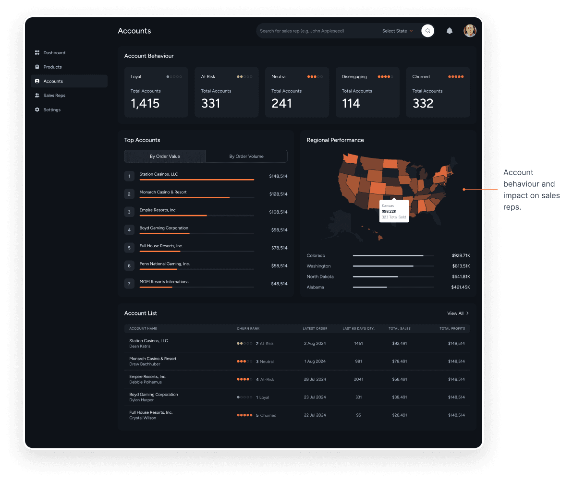Expand the Select State dropdown

[397, 30]
